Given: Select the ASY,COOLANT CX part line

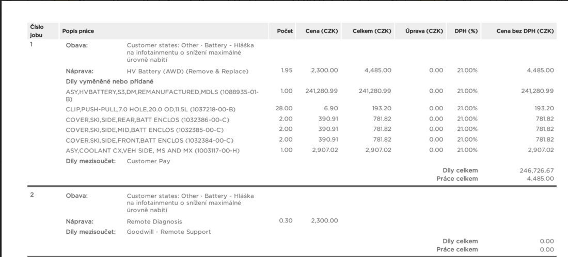Looking at the screenshot, I should [152, 150].
